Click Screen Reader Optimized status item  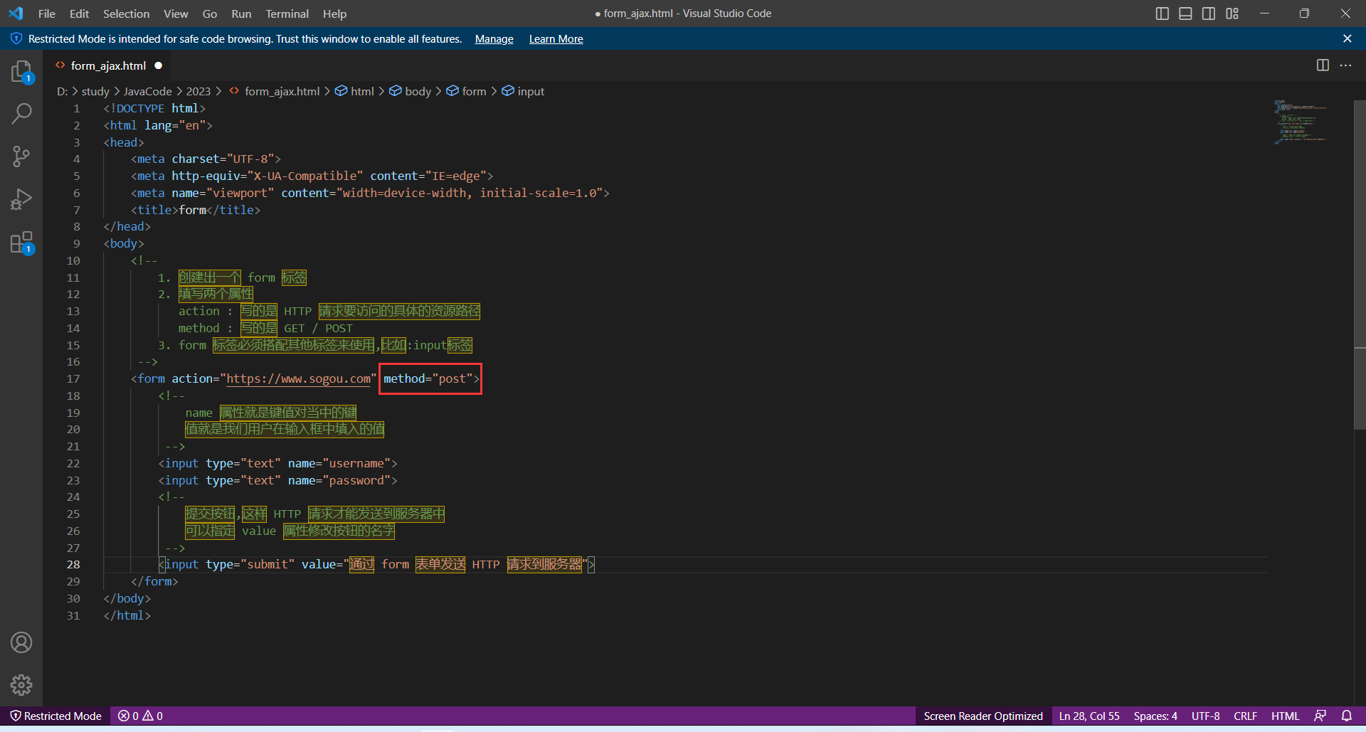point(983,716)
